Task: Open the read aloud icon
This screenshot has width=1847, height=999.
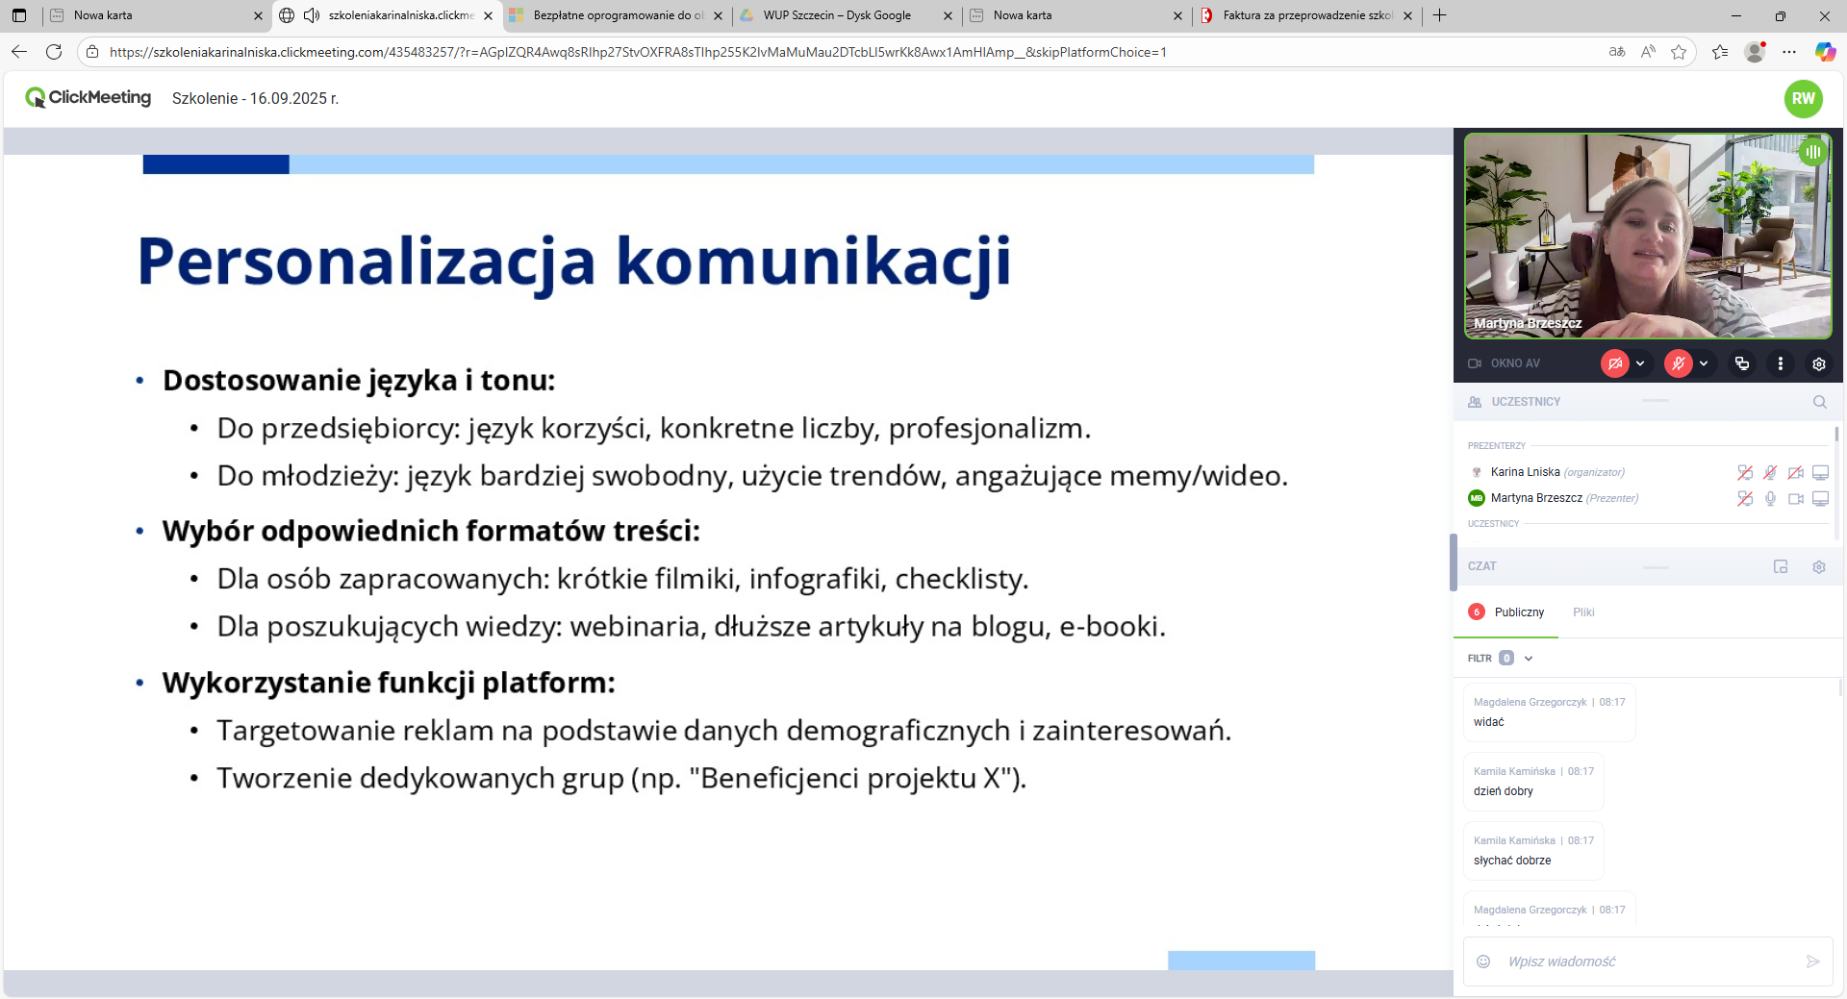Action: tap(1648, 52)
